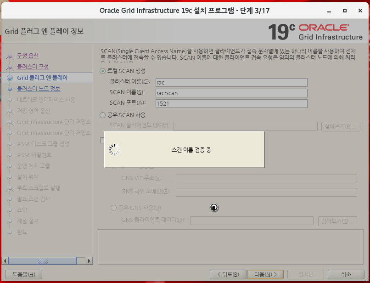Click the spinning progress icon in validation dialog

pos(114,150)
